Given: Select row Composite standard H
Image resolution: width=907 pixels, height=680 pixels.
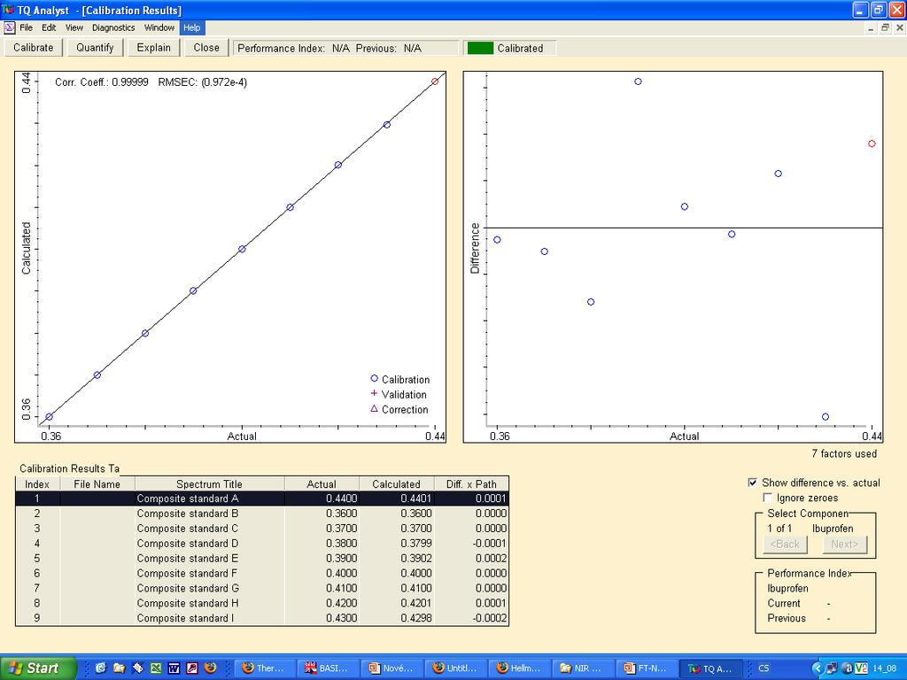Looking at the screenshot, I should click(262, 604).
